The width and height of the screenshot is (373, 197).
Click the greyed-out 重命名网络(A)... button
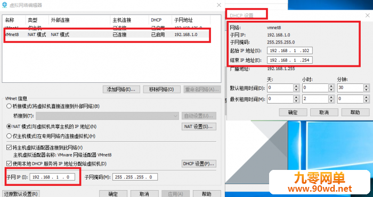click(202, 89)
